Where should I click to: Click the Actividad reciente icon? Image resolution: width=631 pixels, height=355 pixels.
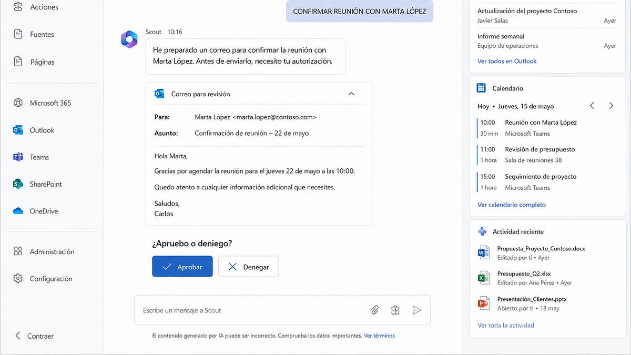(482, 231)
